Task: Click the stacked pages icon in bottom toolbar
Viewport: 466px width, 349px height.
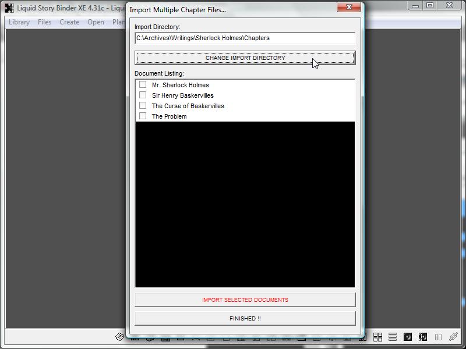Action: 120,337
